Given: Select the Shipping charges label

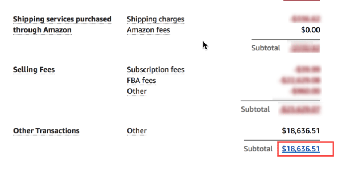Looking at the screenshot, I should 156,19.
